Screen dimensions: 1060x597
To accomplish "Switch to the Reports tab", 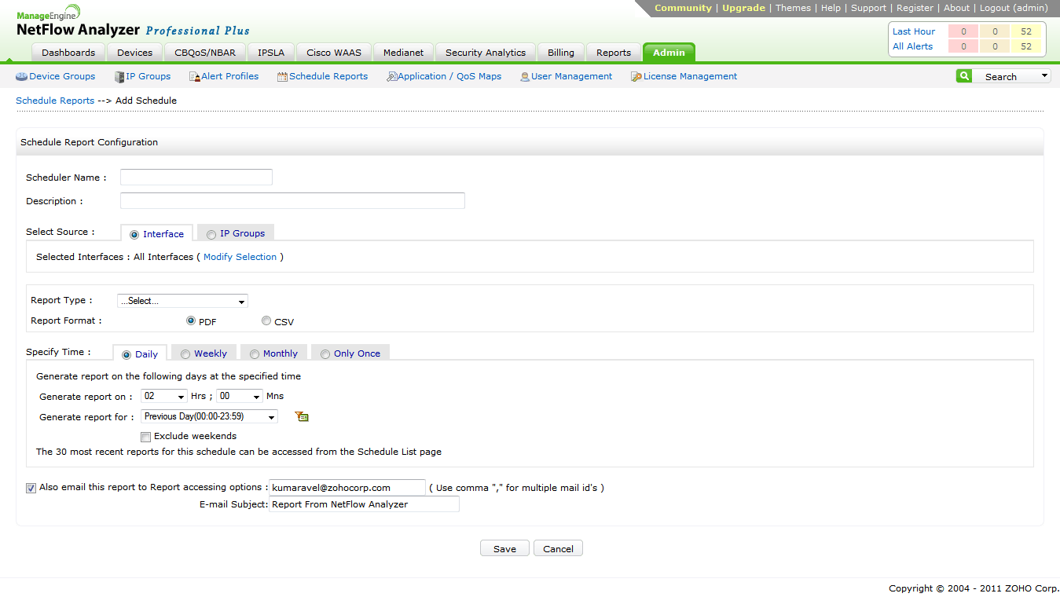I will (614, 53).
